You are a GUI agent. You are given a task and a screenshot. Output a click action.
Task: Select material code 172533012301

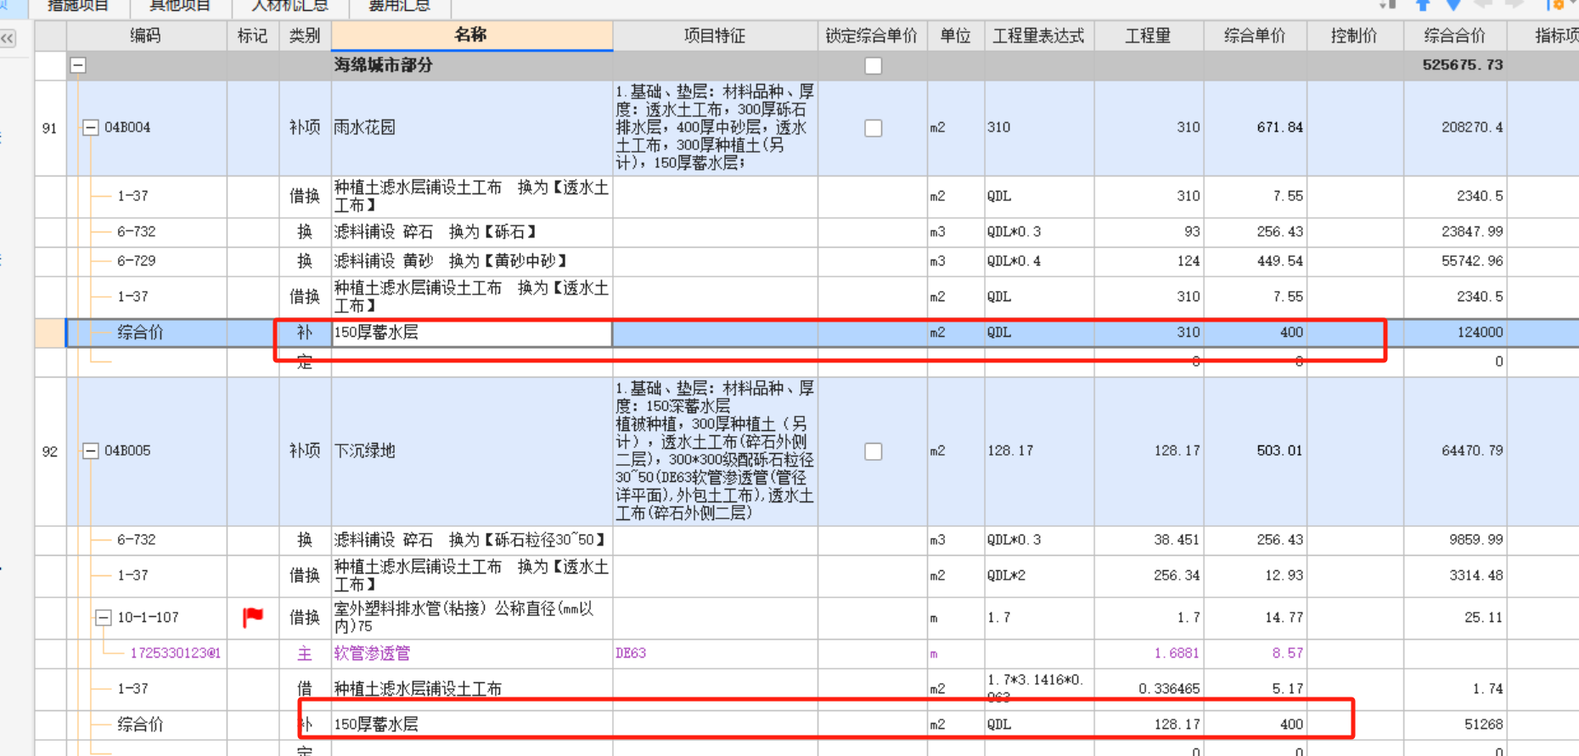175,653
